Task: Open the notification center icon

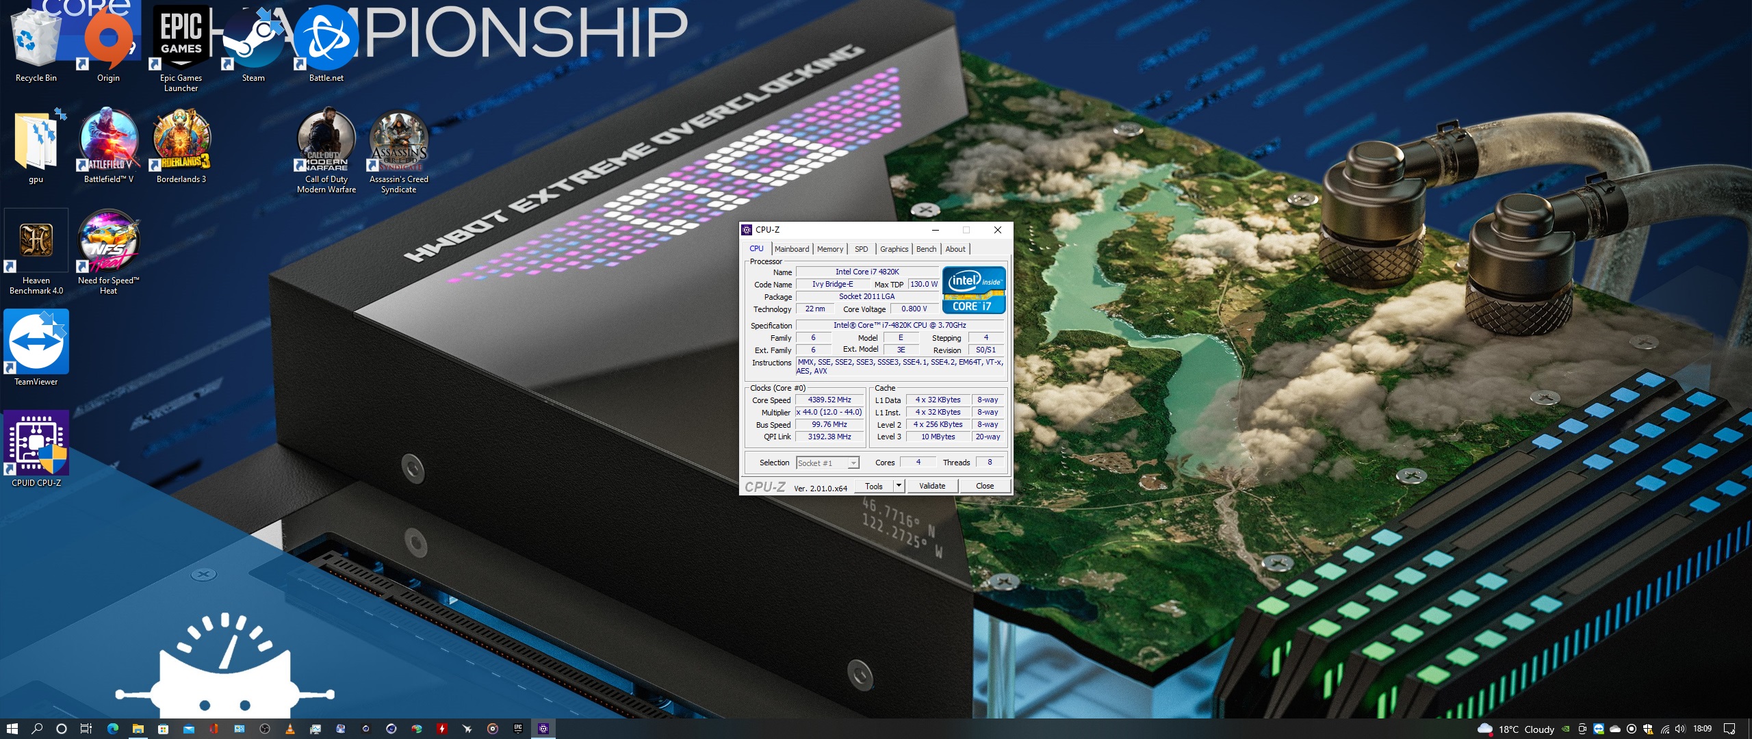Action: [1729, 729]
